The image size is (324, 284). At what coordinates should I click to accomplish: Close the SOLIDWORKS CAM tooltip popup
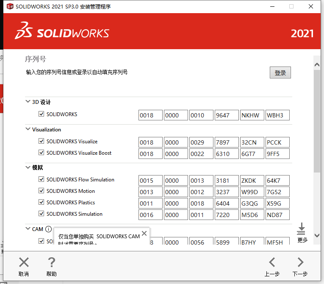click(x=144, y=234)
